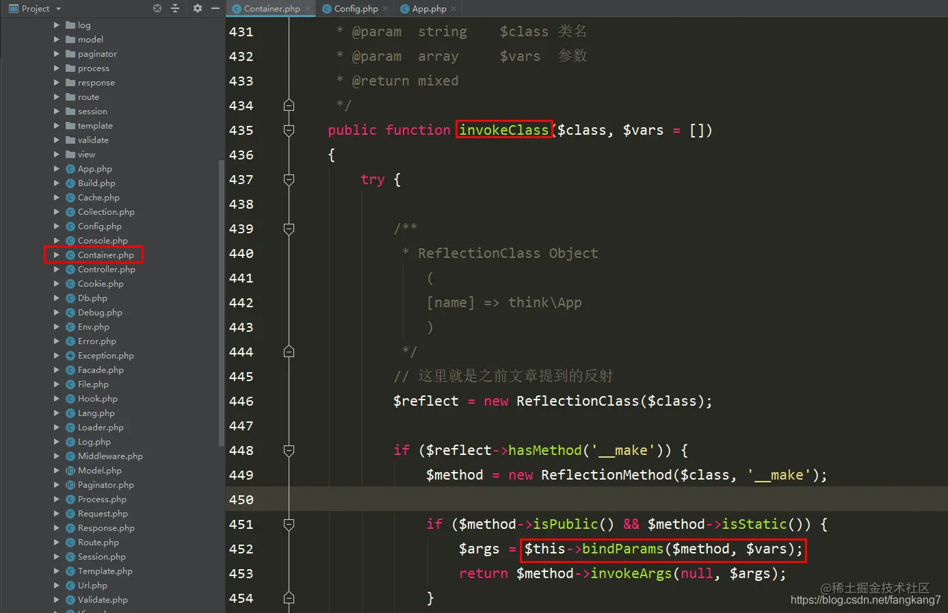Viewport: 948px width, 613px height.
Task: Switch to the Container.php tab
Action: click(272, 9)
